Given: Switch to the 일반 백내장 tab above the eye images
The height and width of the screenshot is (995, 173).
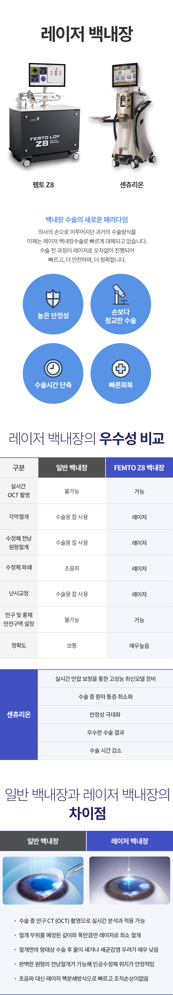Looking at the screenshot, I should 43,841.
